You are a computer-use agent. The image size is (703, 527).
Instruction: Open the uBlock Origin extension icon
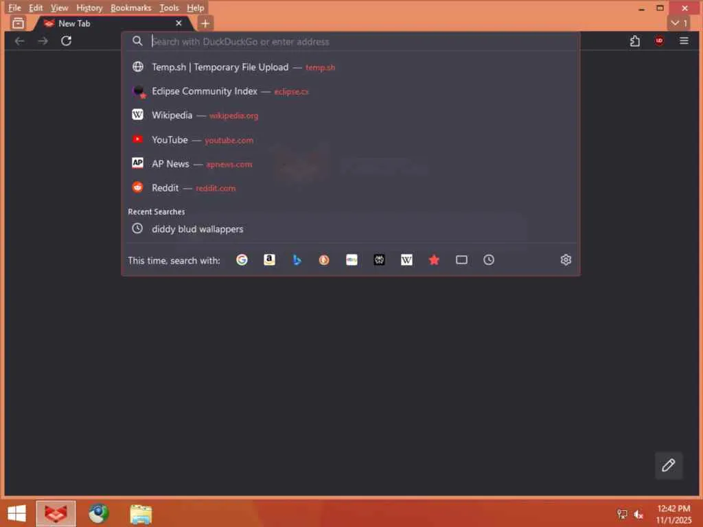click(x=659, y=41)
